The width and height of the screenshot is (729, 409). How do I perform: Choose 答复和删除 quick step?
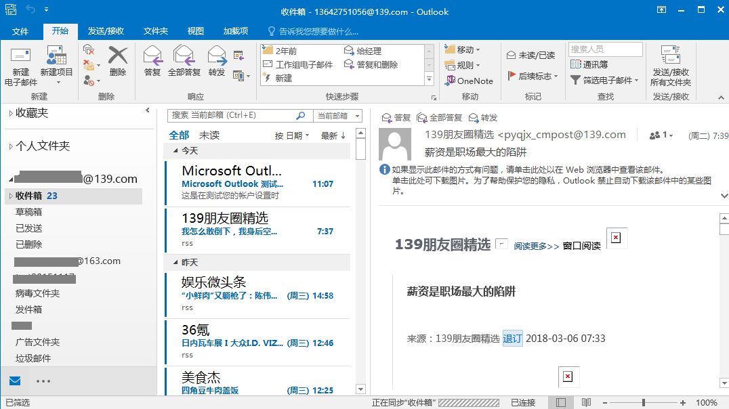(x=371, y=64)
